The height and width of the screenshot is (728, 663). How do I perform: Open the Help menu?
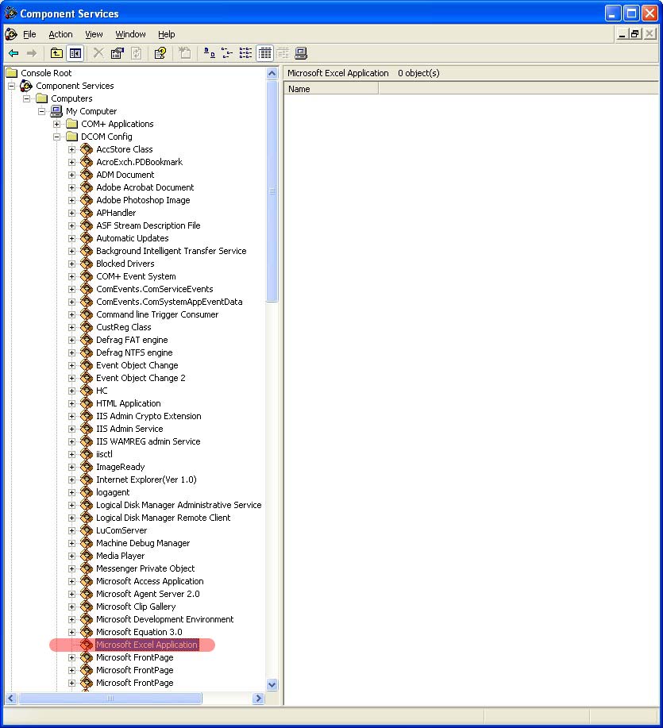point(166,34)
